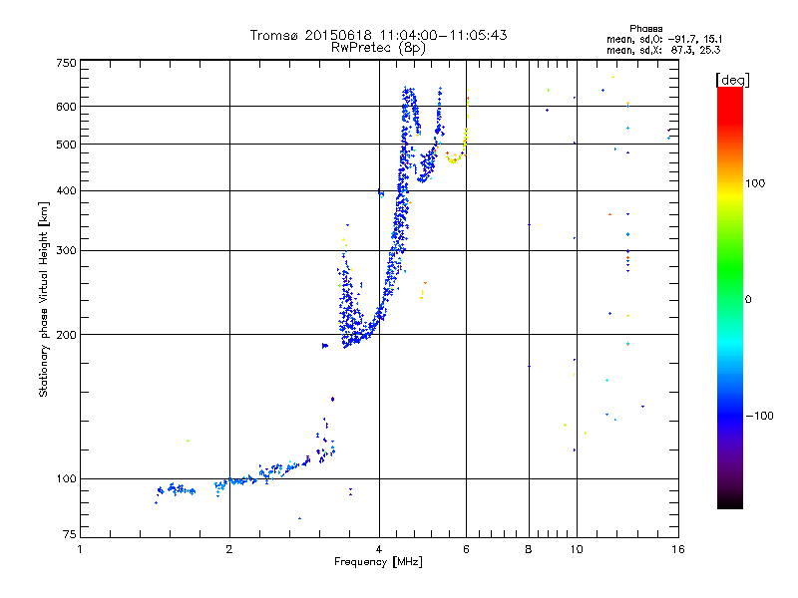
Task: Click the '16' frequency tick label
Action: [x=678, y=549]
